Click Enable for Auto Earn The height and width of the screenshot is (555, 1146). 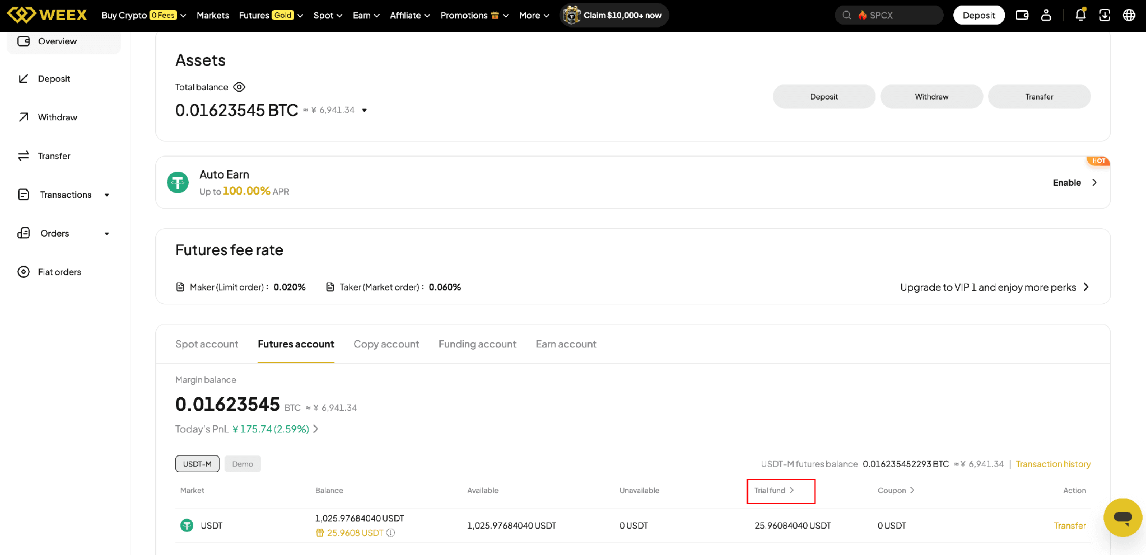point(1075,183)
